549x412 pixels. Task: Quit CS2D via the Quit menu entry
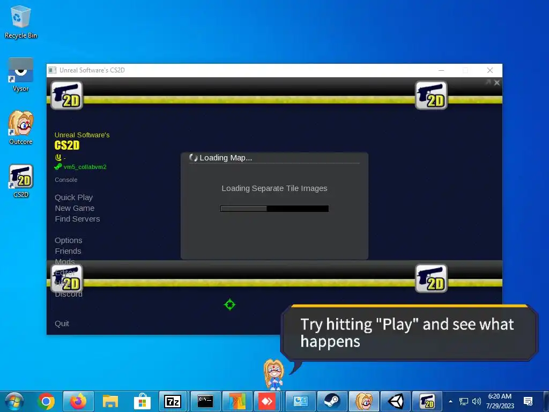62,323
